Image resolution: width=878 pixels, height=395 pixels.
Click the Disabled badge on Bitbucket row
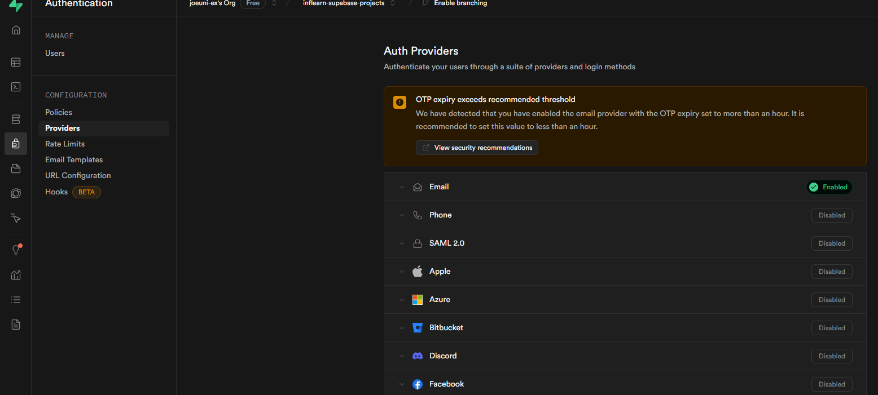[x=832, y=328]
